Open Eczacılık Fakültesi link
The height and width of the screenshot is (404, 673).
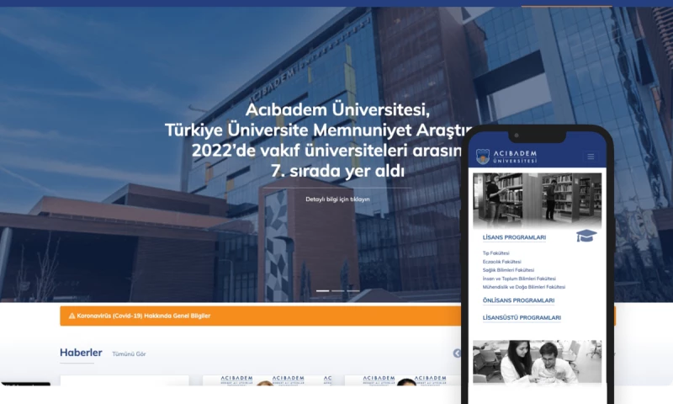(x=501, y=262)
